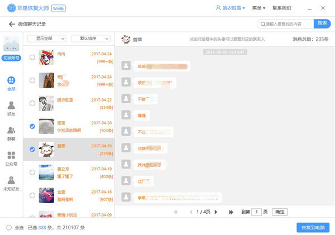Toggle the 全选 select-all option
Viewport: 335px width, 235px height.
coord(9,228)
